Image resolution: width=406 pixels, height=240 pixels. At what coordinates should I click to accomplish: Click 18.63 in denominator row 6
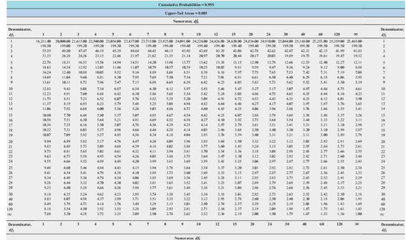coord(46,68)
